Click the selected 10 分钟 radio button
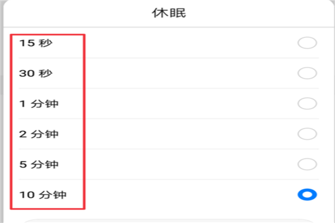This screenshot has height=223, width=335. [307, 195]
